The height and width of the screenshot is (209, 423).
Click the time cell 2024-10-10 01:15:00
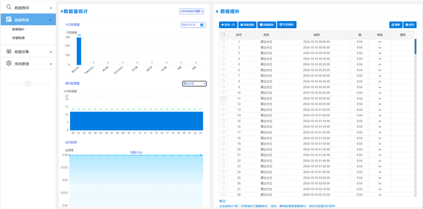pyautogui.click(x=316, y=126)
